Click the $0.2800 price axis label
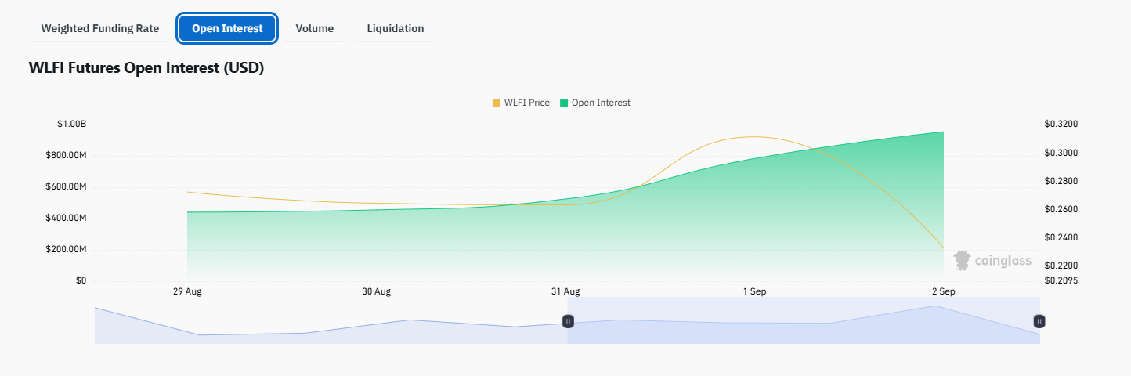The height and width of the screenshot is (376, 1131). [x=1061, y=181]
